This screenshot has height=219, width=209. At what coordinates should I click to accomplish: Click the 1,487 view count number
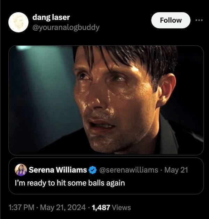(101, 207)
